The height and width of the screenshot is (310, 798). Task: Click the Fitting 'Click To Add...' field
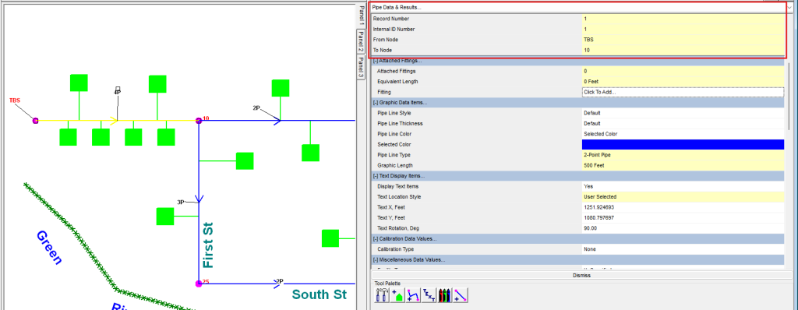pyautogui.click(x=683, y=92)
